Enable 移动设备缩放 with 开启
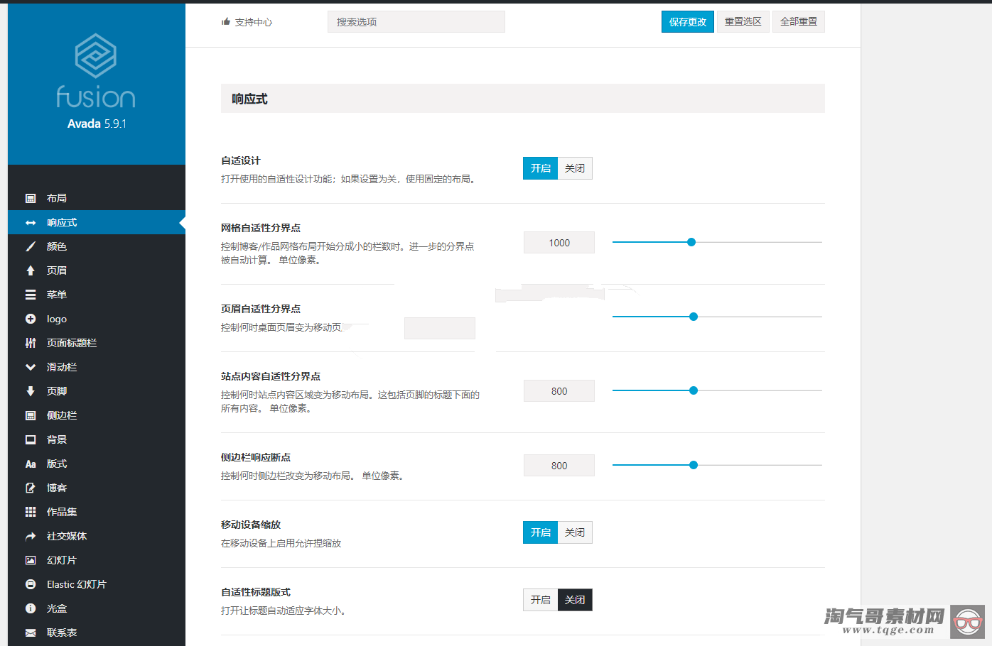The width and height of the screenshot is (992, 646). tap(541, 532)
